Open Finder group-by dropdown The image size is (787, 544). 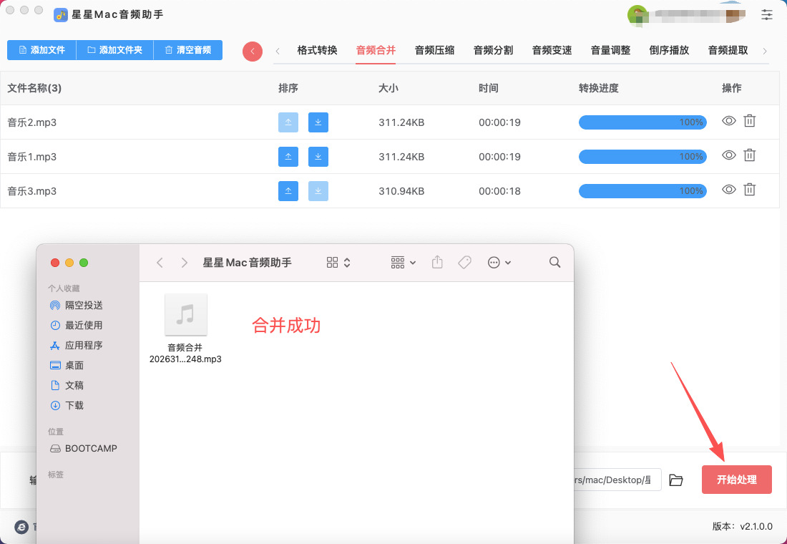pyautogui.click(x=403, y=263)
